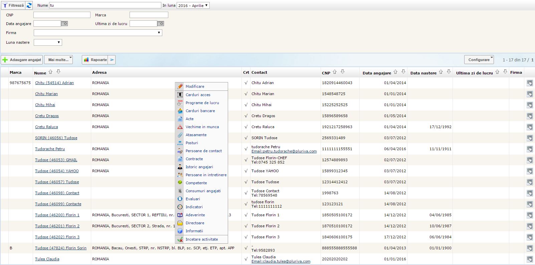
Task: Open row actions icon for Chitu Adrian
Action: click(x=530, y=83)
